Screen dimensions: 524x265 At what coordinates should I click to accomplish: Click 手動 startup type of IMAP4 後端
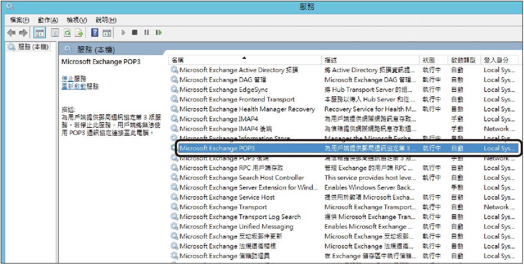(457, 129)
